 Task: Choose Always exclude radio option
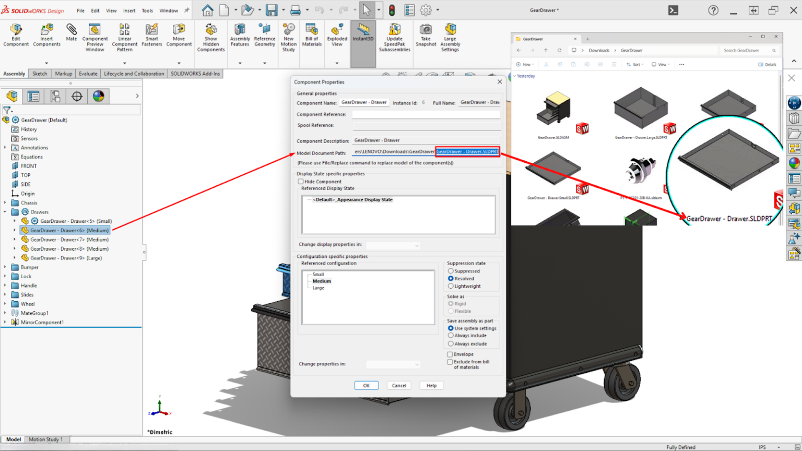(451, 344)
